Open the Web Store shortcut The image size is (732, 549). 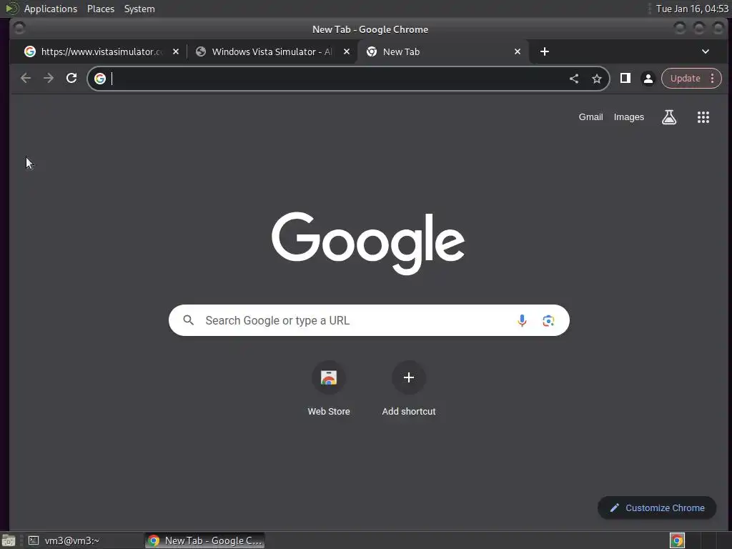coord(329,388)
